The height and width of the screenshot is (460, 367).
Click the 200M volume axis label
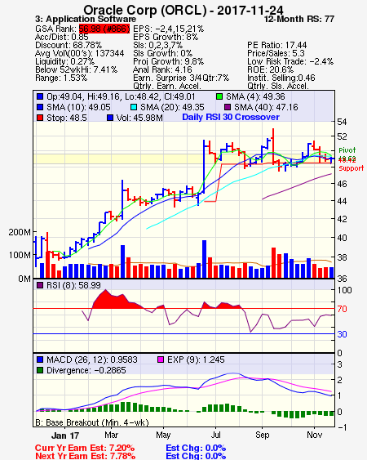tap(20, 232)
